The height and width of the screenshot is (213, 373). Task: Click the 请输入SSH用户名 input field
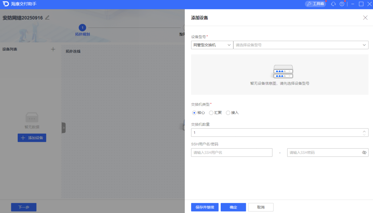pos(232,152)
